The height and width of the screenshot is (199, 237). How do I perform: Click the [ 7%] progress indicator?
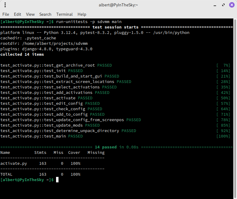pyautogui.click(x=223, y=65)
